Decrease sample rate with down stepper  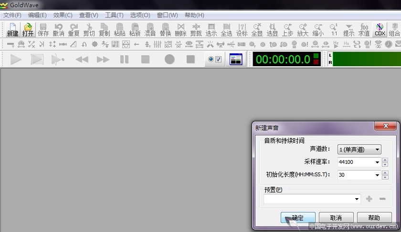tap(385, 164)
